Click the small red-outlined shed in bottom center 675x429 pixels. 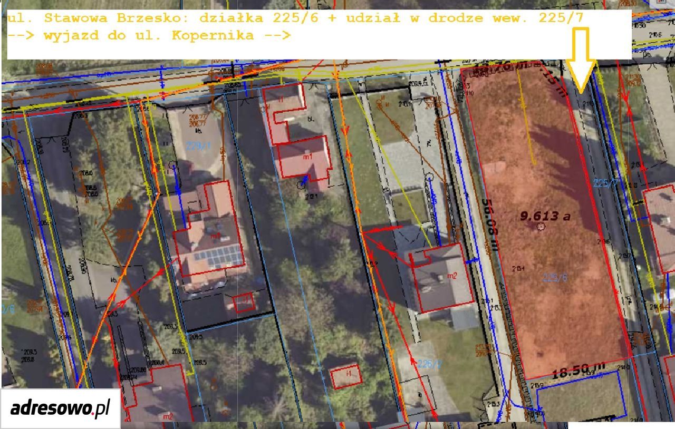pyautogui.click(x=346, y=375)
